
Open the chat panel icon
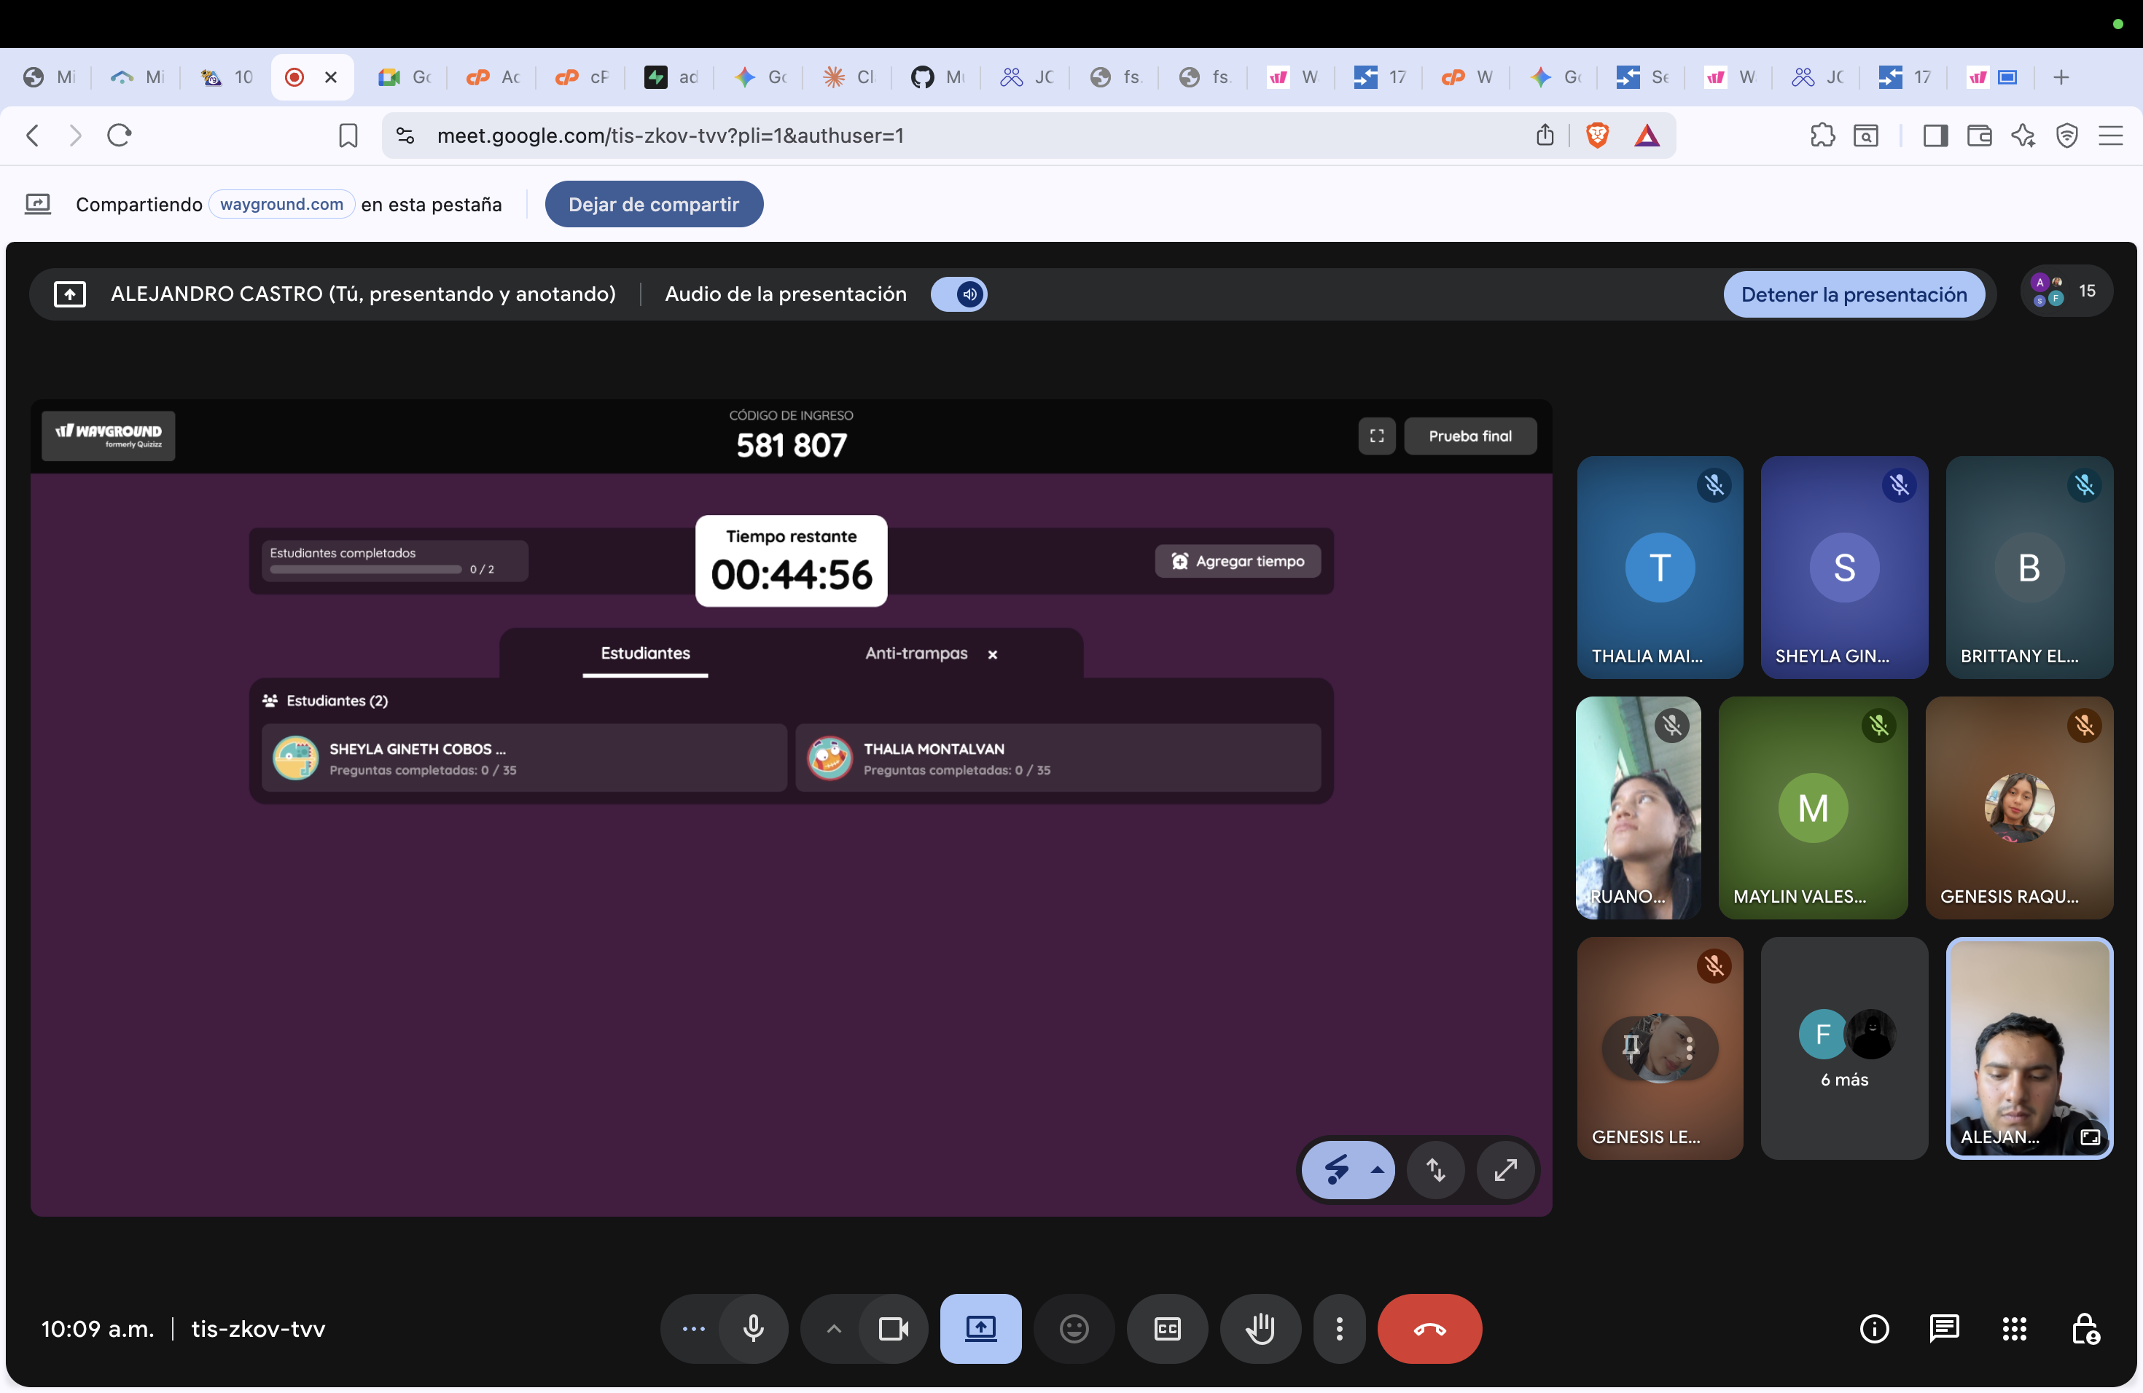tap(1944, 1328)
